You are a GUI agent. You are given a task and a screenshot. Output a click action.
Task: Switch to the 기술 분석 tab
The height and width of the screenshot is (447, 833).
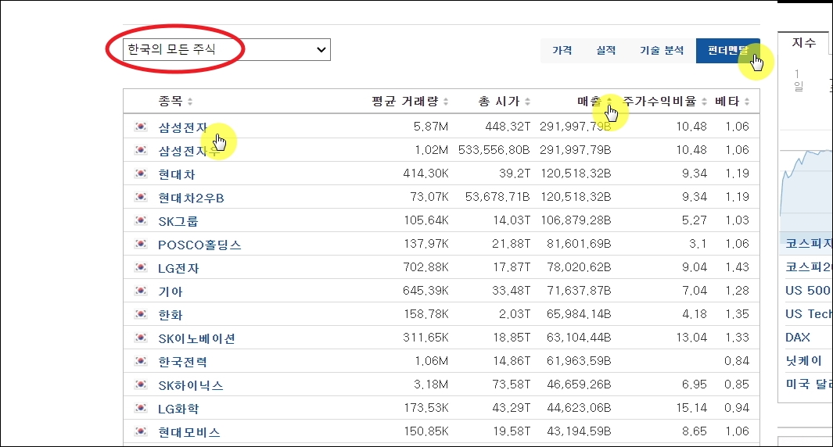point(662,51)
